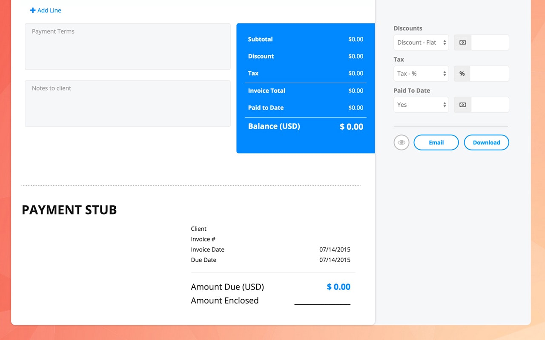Open the Paid To Date Yes dropdown
Image resolution: width=545 pixels, height=340 pixels.
(x=421, y=105)
